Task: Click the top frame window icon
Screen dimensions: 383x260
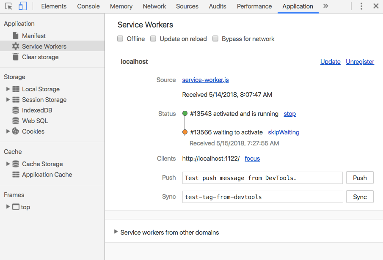Action: [16, 207]
